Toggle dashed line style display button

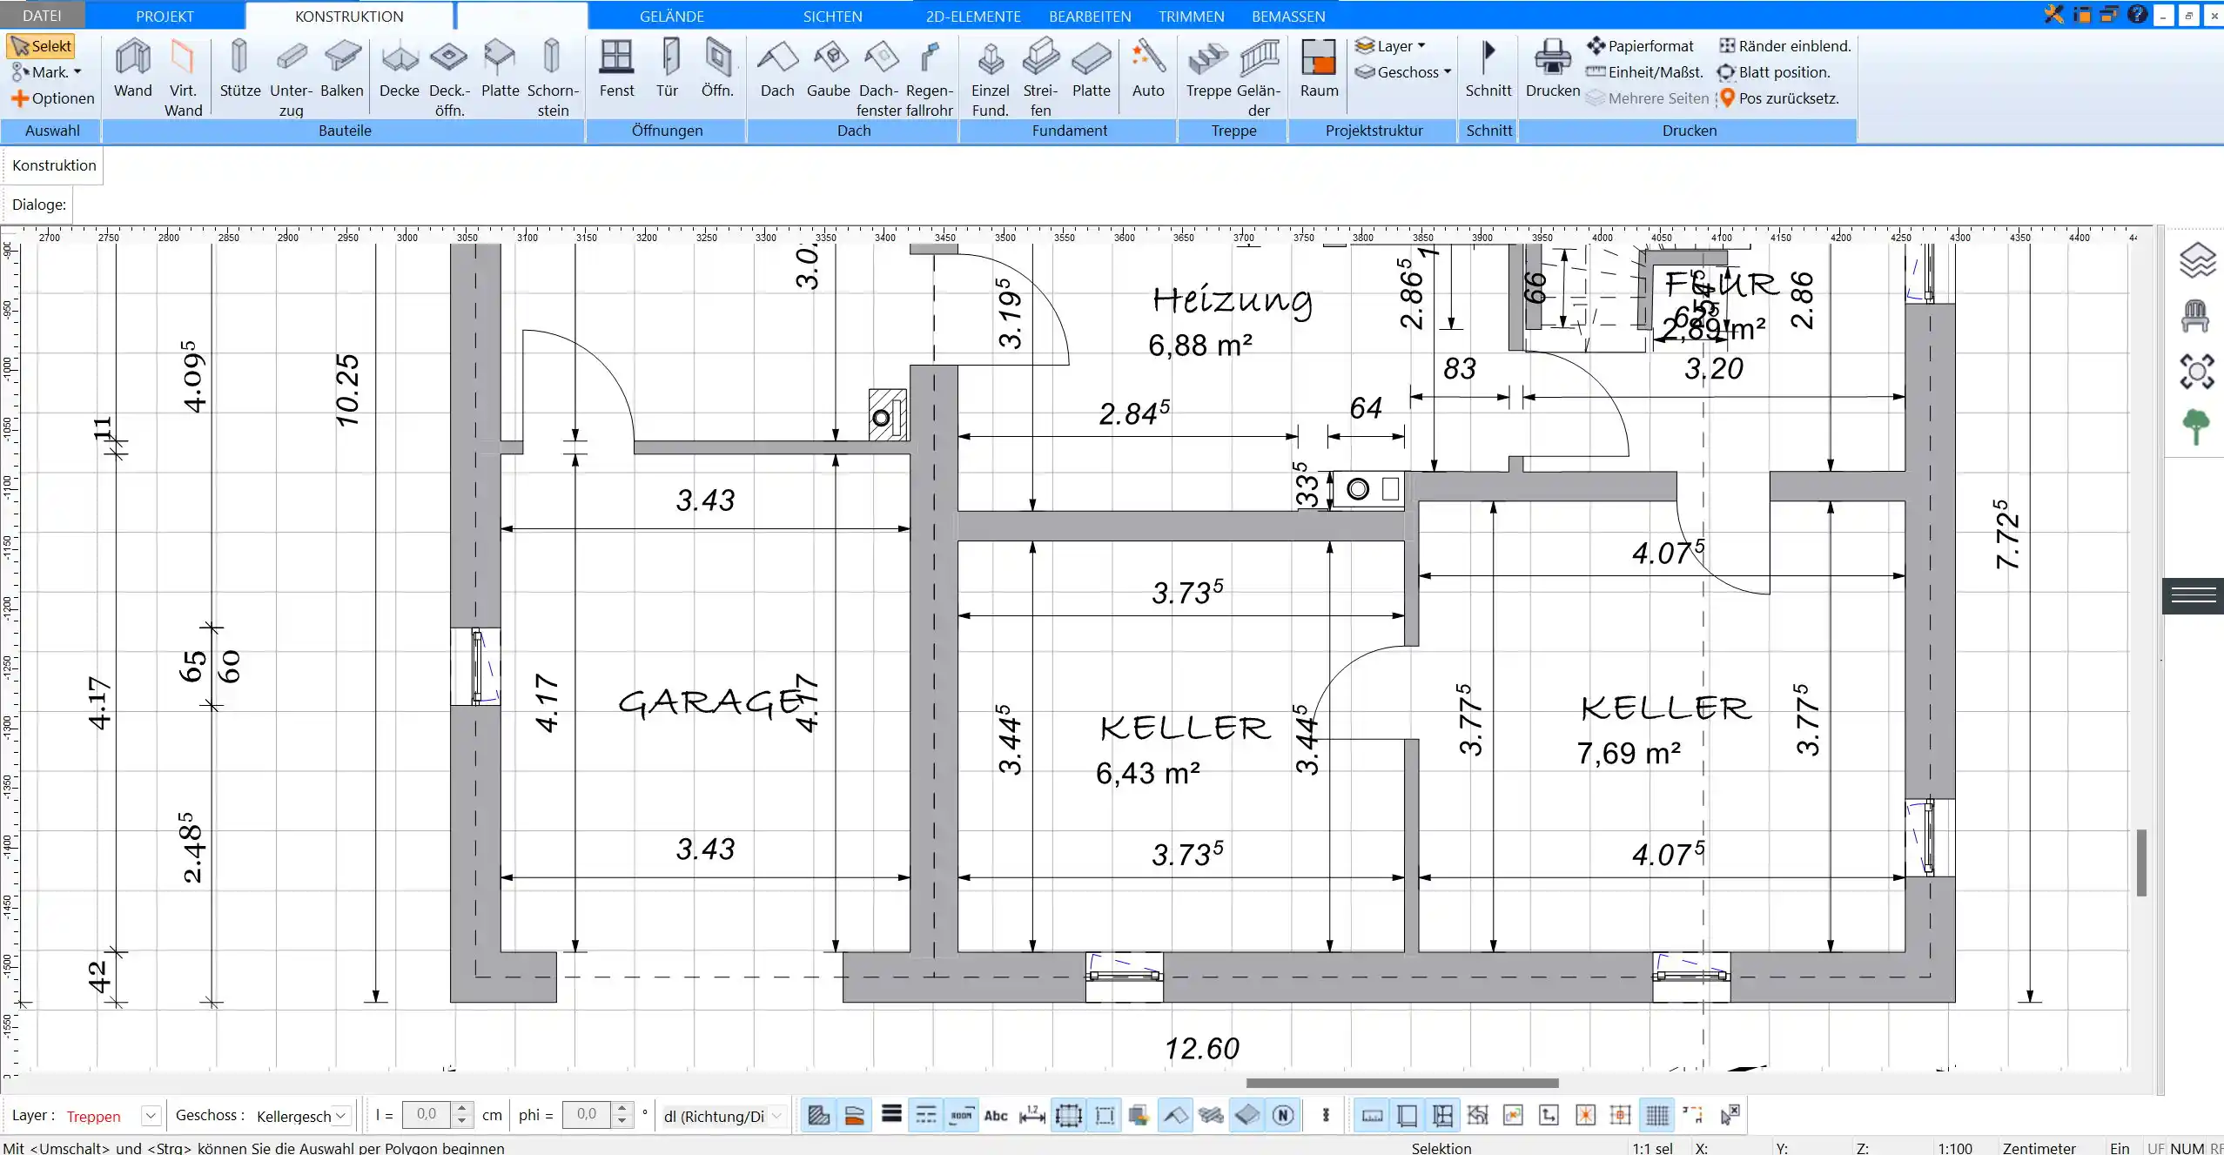(x=925, y=1115)
